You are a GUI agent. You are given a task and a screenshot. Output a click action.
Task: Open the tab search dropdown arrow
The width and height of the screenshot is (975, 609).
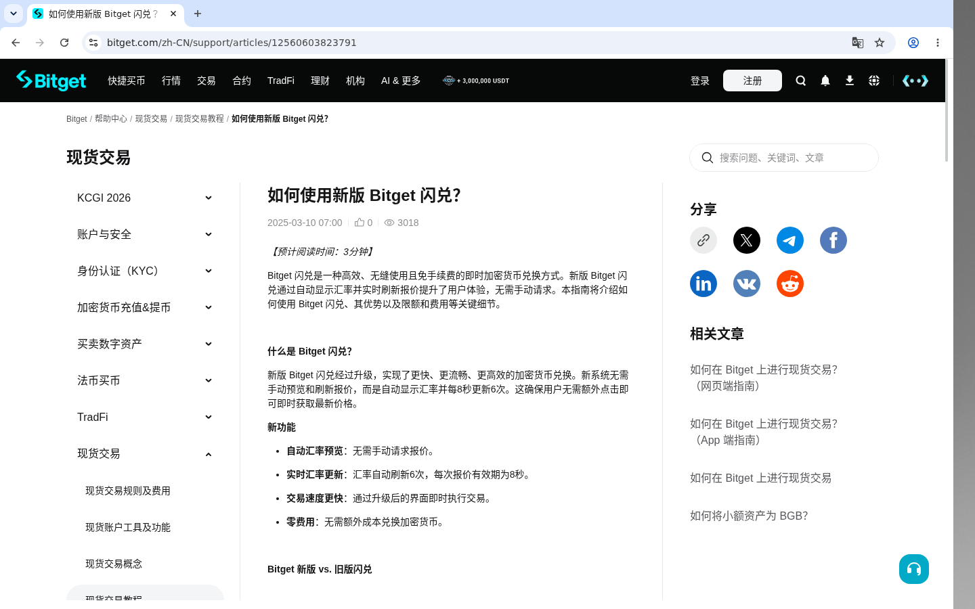point(14,14)
